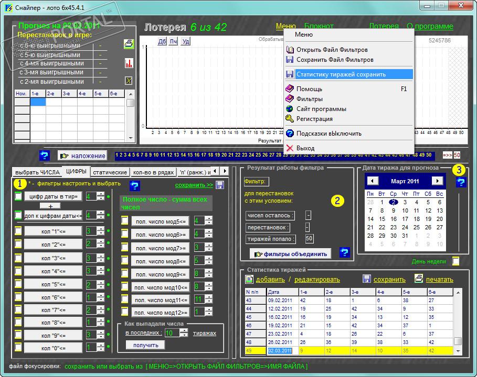This screenshot has height=377, width=477.
Task: Click help icon beside the calendar
Action: coord(461,182)
